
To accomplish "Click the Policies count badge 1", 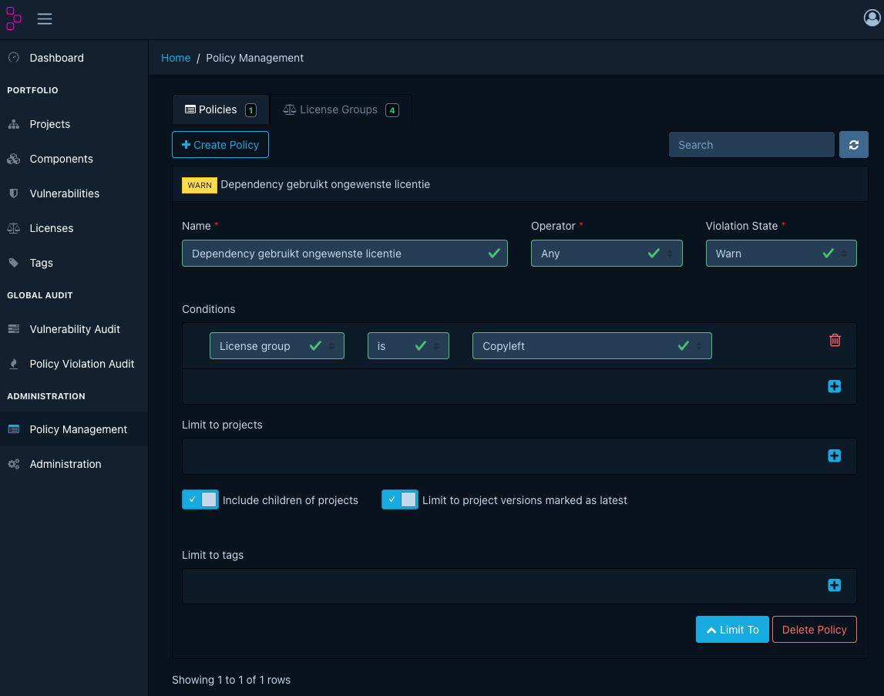I will (251, 110).
